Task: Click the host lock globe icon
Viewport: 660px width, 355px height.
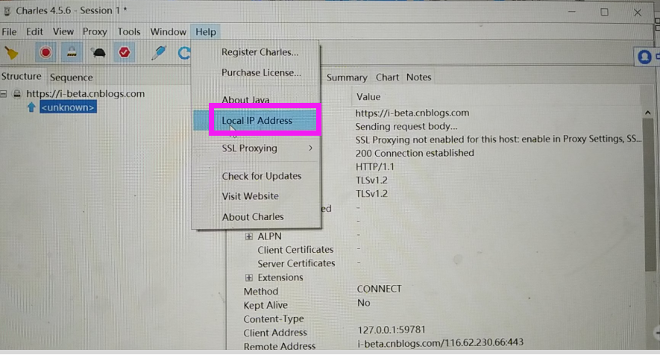Action: coord(17,94)
